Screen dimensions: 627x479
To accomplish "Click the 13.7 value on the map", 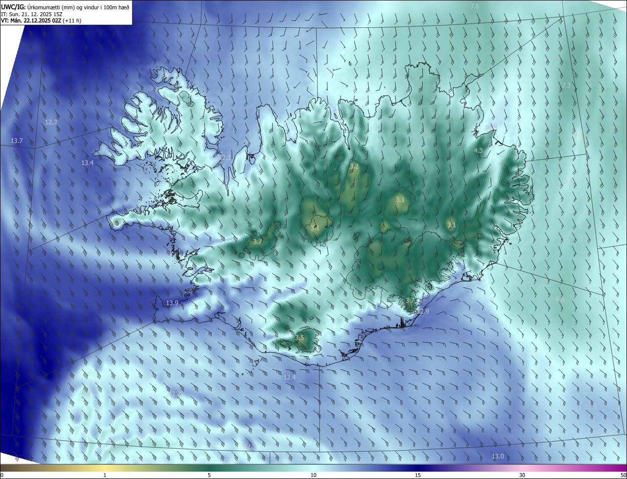I will (x=17, y=141).
